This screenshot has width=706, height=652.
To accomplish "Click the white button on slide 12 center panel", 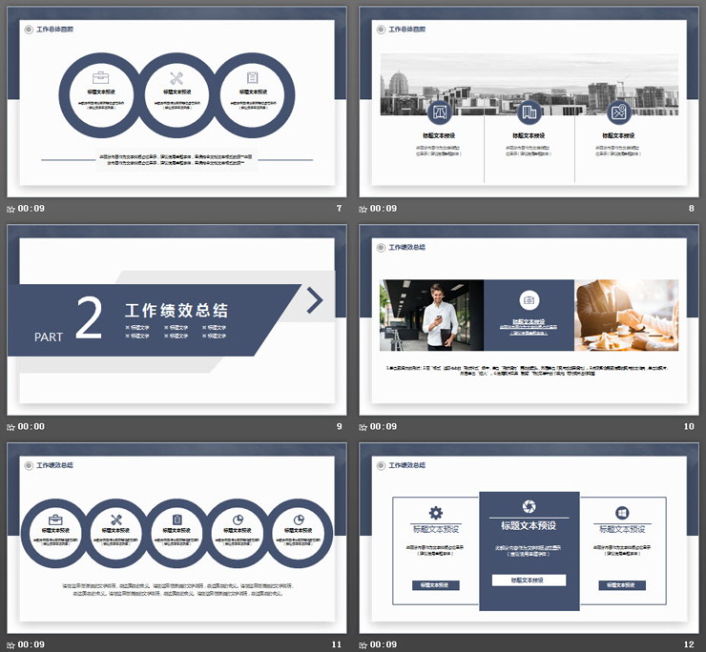I will [x=529, y=580].
